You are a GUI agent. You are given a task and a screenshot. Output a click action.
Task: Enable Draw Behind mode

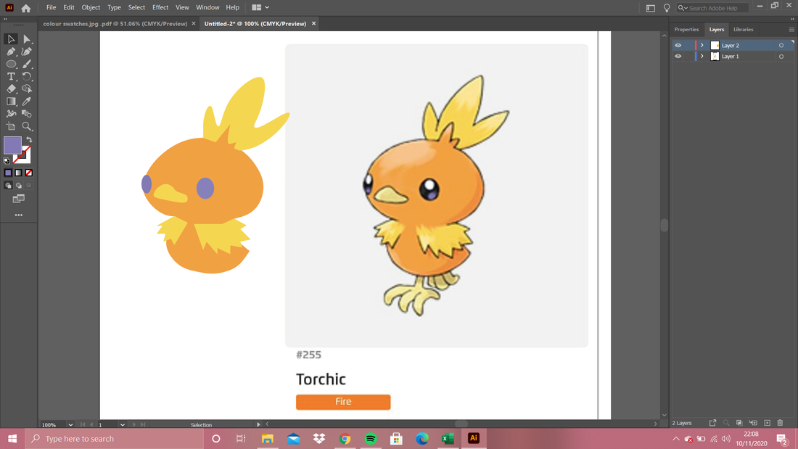click(x=18, y=186)
